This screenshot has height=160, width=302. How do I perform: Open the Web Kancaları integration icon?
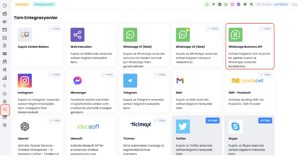click(77, 35)
